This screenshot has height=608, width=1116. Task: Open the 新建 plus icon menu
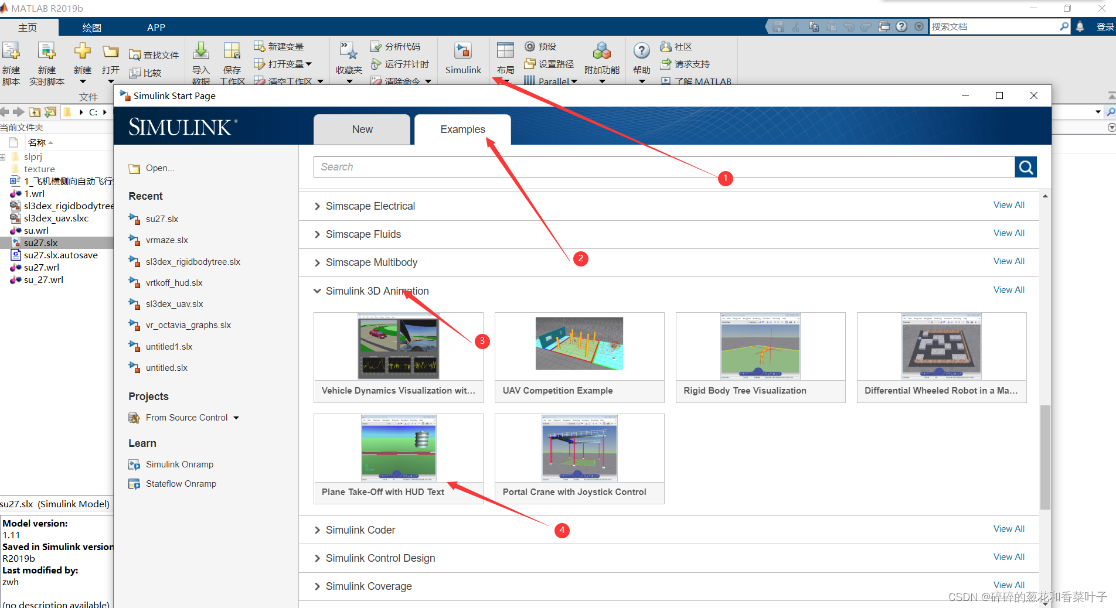[x=82, y=52]
